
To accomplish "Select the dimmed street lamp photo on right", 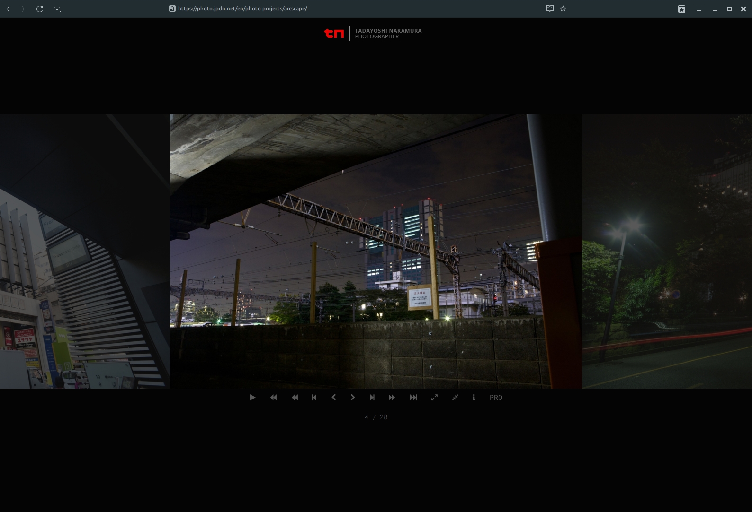I will [666, 252].
